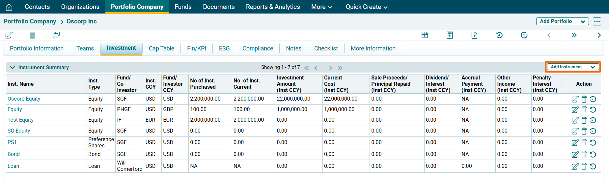The height and width of the screenshot is (183, 609).
Task: Go to next record with right chevron
Action: (599, 35)
